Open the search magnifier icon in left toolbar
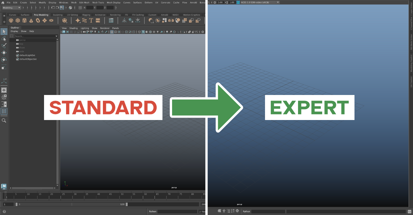Image resolution: width=413 pixels, height=215 pixels. 4,120
